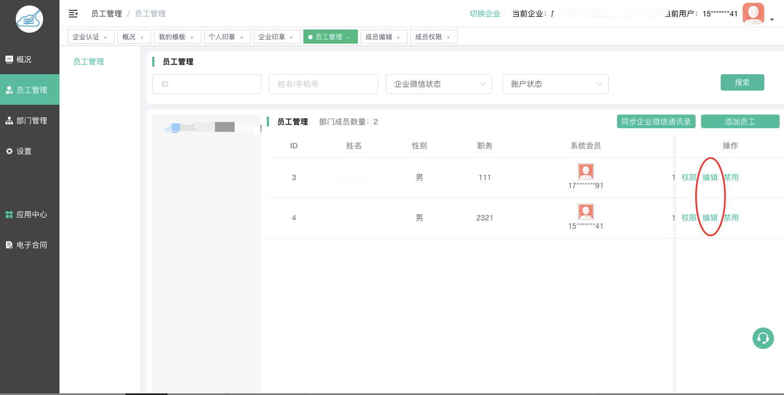Click the user avatar in the top right

click(753, 14)
